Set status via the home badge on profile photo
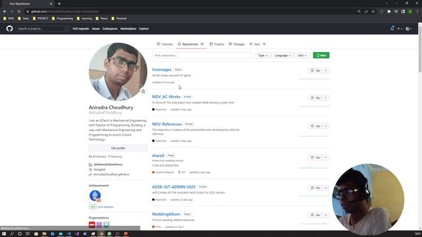This screenshot has width=422, height=237. coord(143,92)
